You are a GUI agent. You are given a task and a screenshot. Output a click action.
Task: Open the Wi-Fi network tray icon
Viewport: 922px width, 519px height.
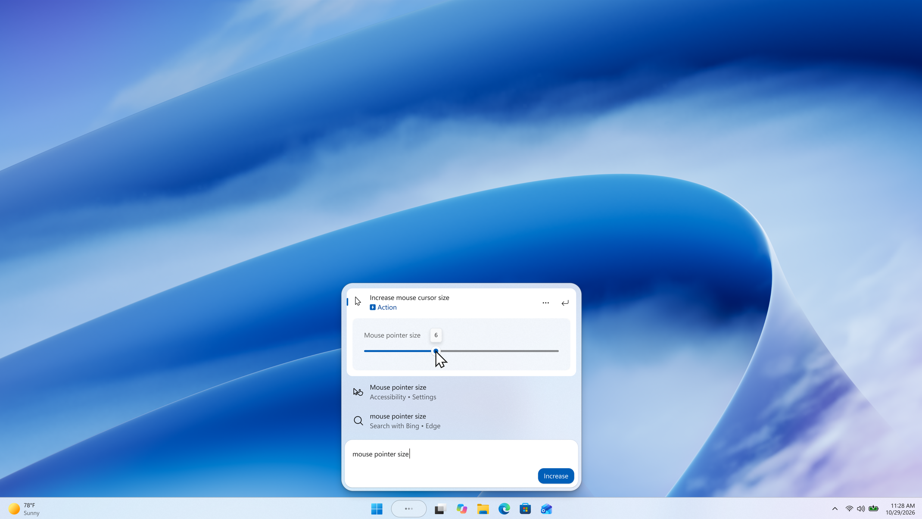click(849, 509)
